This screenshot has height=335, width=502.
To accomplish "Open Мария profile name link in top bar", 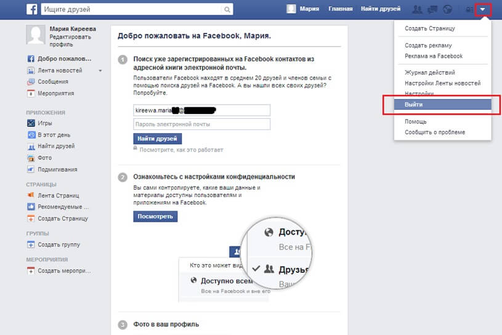I will click(309, 9).
